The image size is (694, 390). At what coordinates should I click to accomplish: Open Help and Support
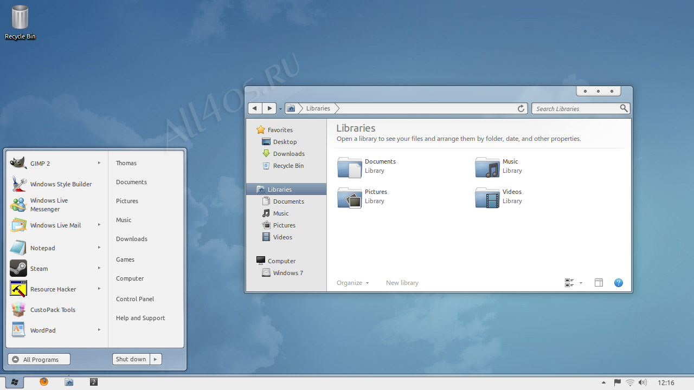pos(140,318)
